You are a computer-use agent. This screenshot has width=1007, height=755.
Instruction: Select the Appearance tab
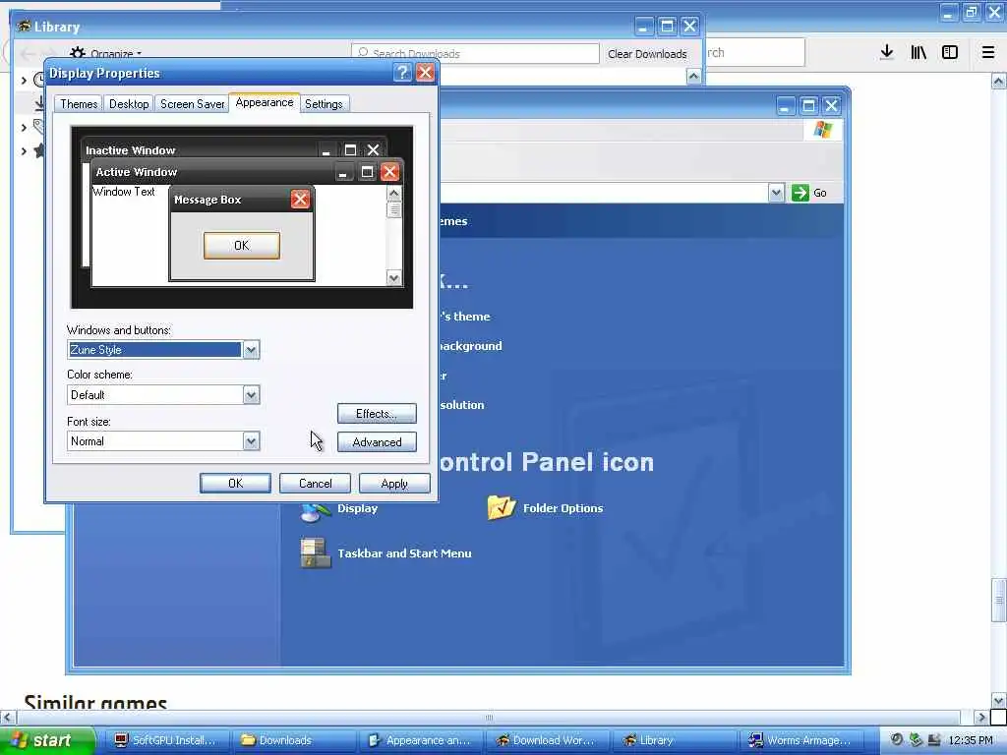point(264,102)
